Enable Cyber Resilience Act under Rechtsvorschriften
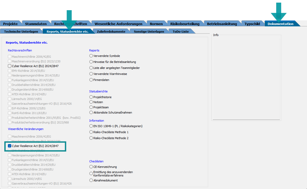The height and width of the screenshot is (189, 307). coord(10,66)
